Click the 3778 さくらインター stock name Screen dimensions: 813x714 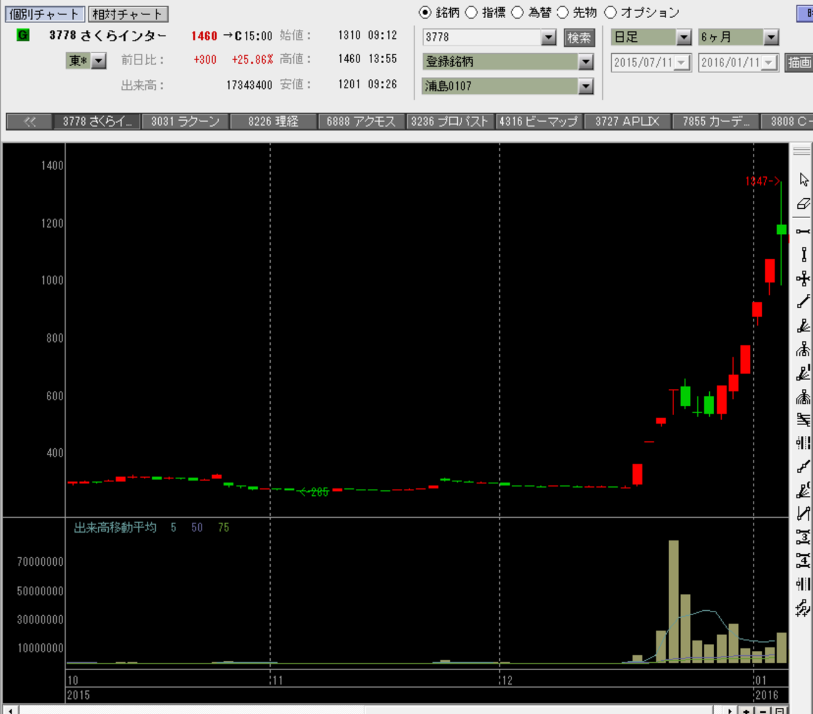[108, 36]
